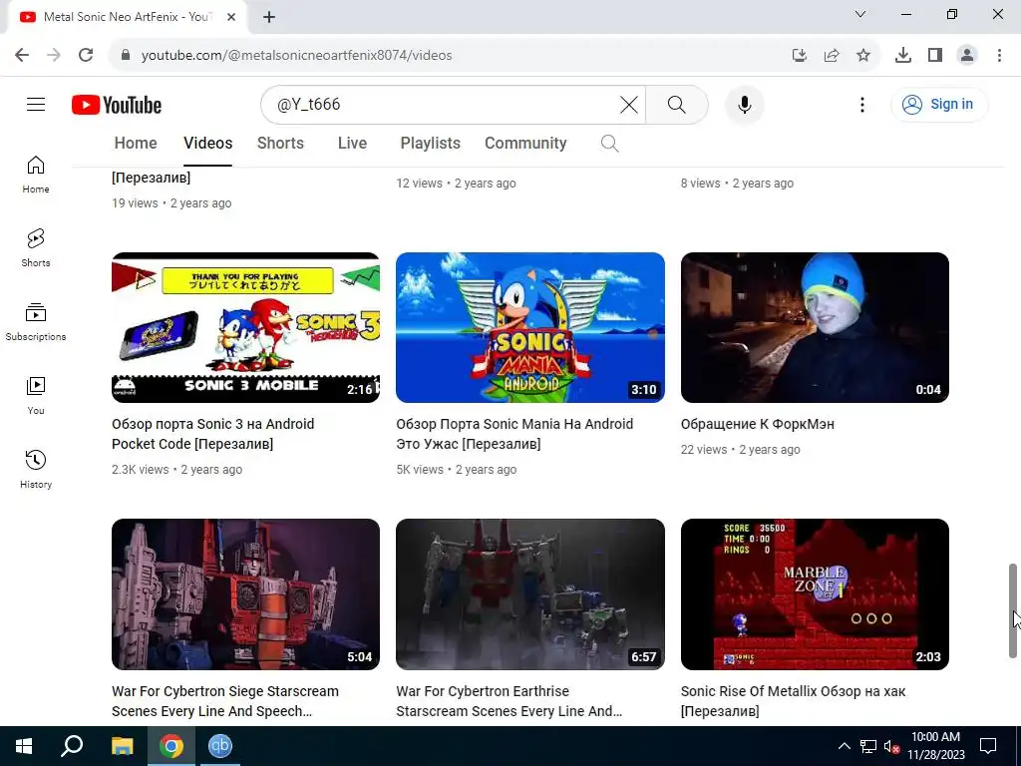Viewport: 1021px width, 766px height.
Task: Open YouTube settings three-dot menu
Action: click(862, 104)
